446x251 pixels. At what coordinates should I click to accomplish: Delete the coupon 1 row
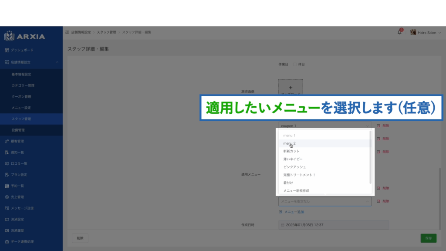pyautogui.click(x=383, y=126)
